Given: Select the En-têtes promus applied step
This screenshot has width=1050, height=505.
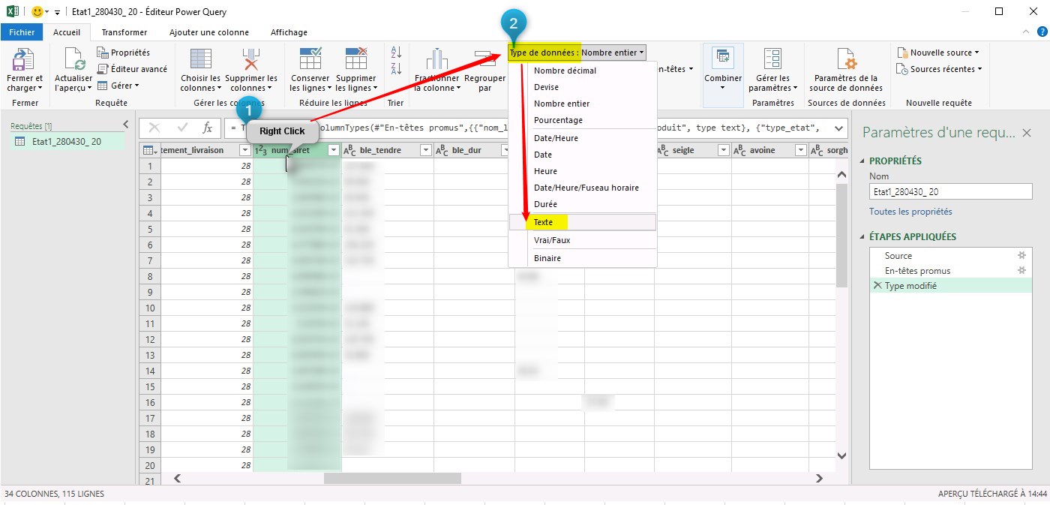Looking at the screenshot, I should (x=917, y=271).
